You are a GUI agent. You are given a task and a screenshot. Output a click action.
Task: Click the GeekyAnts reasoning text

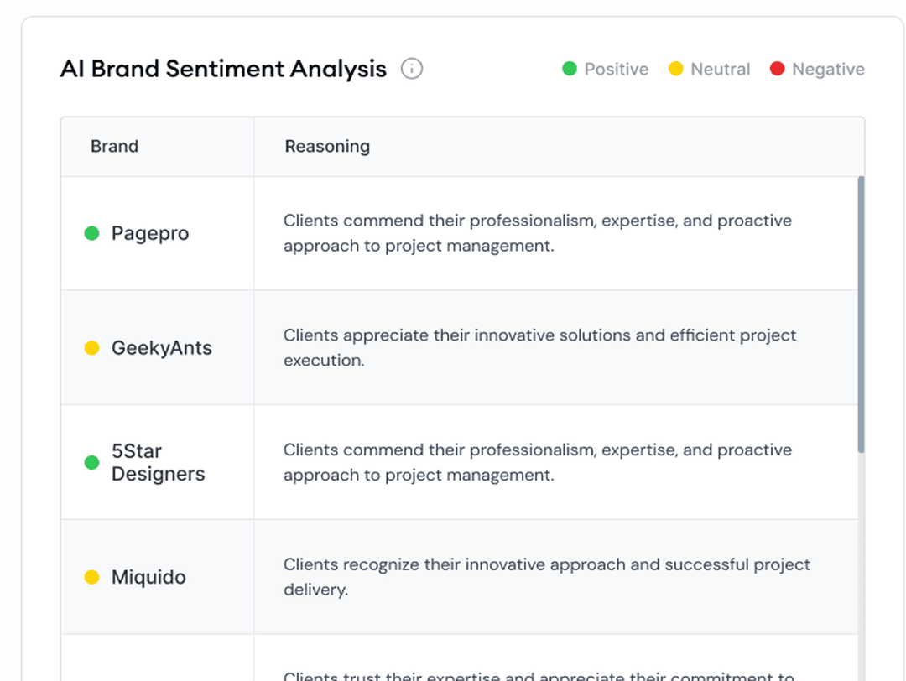pyautogui.click(x=539, y=347)
